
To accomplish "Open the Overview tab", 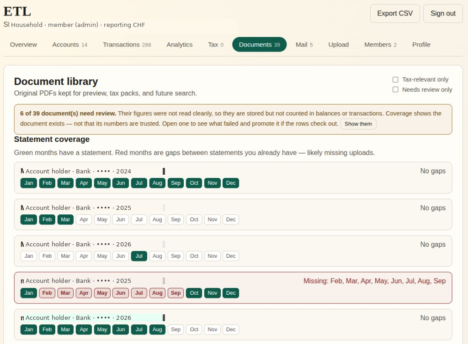I will click(x=23, y=45).
